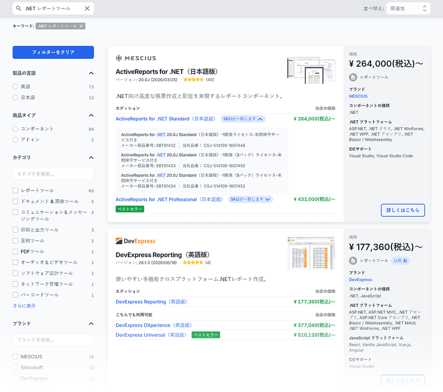
Task: Click the ¥510,120(税込)〜 price
Action: [315, 335]
